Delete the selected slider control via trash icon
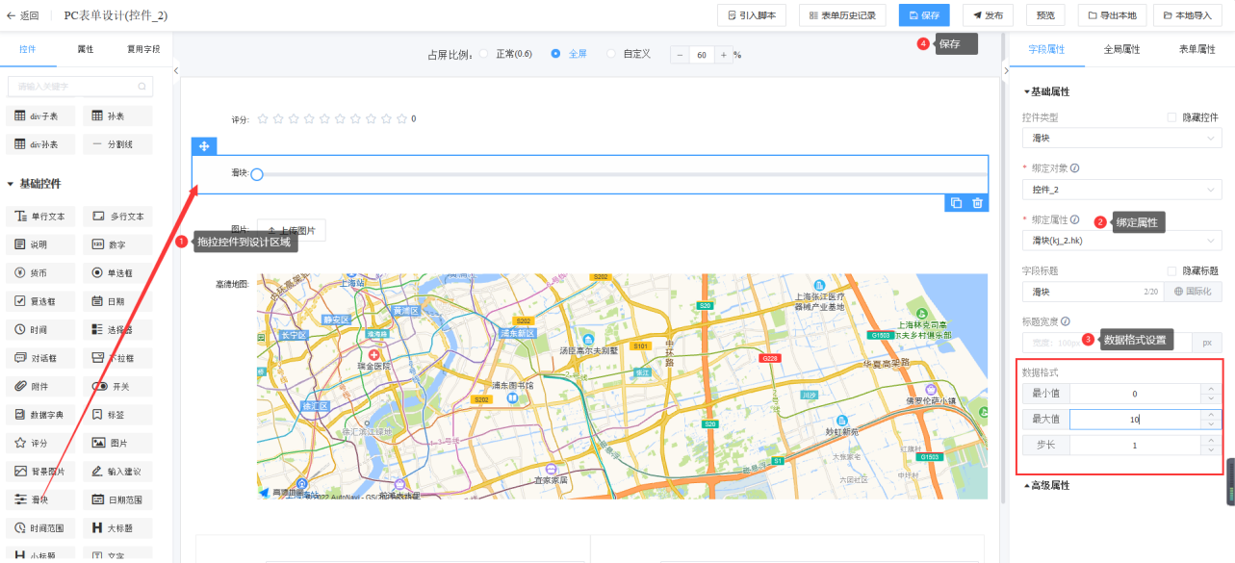Image resolution: width=1235 pixels, height=563 pixels. tap(978, 203)
